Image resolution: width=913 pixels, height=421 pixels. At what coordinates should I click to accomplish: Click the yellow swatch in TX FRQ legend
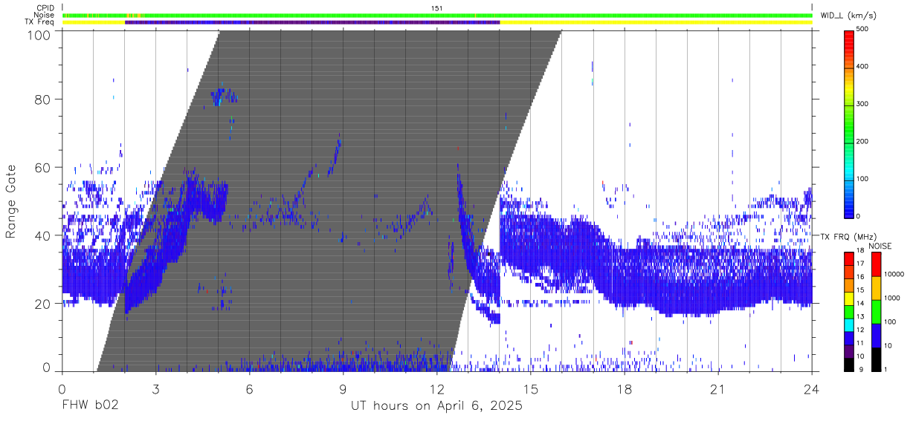[849, 297]
